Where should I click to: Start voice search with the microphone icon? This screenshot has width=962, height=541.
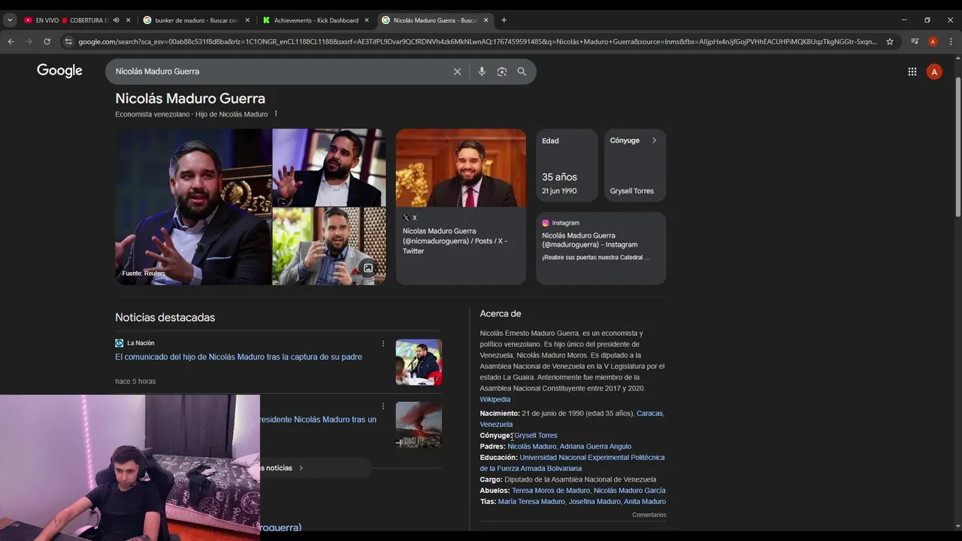[482, 71]
